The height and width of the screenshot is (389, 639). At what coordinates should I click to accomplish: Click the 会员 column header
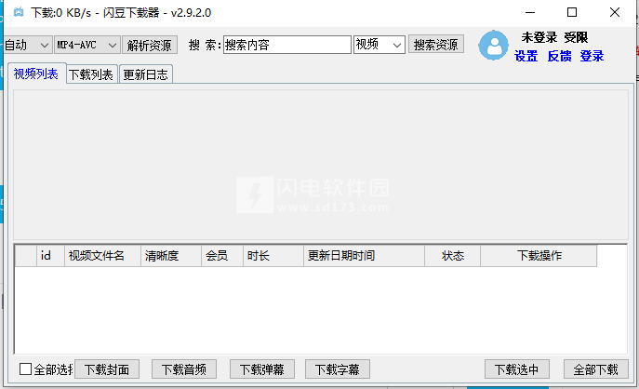[222, 256]
